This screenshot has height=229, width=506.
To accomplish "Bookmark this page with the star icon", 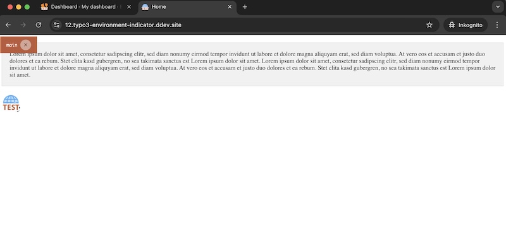I will pos(429,25).
